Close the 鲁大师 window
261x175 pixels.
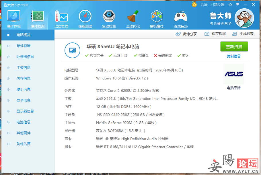253,5
